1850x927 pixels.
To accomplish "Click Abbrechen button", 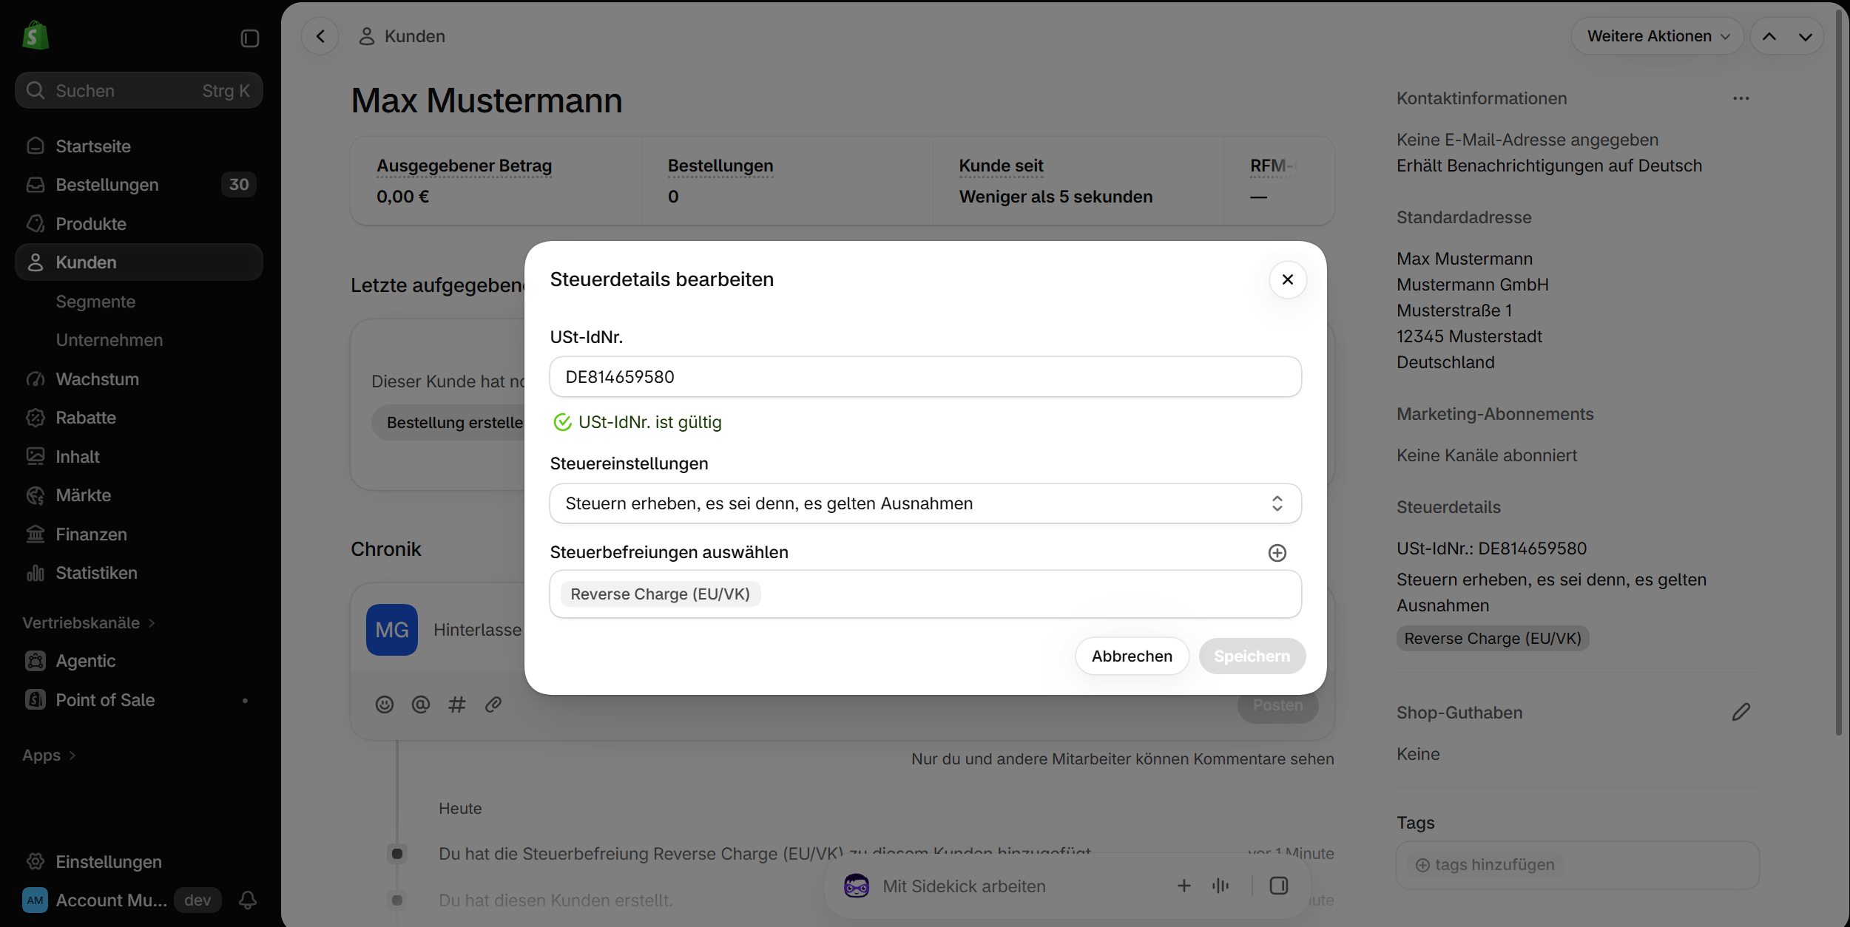I will (1132, 656).
